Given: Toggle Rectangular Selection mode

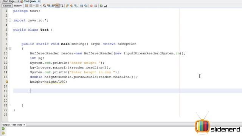Looking at the screenshot, I should 62,6.
